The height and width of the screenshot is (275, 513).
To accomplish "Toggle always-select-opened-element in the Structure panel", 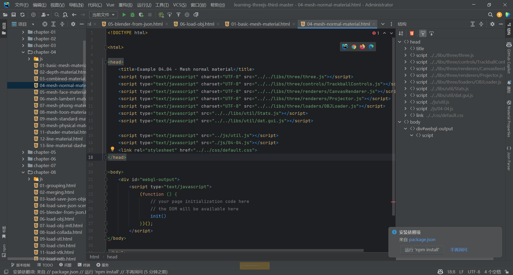I will click(x=423, y=33).
